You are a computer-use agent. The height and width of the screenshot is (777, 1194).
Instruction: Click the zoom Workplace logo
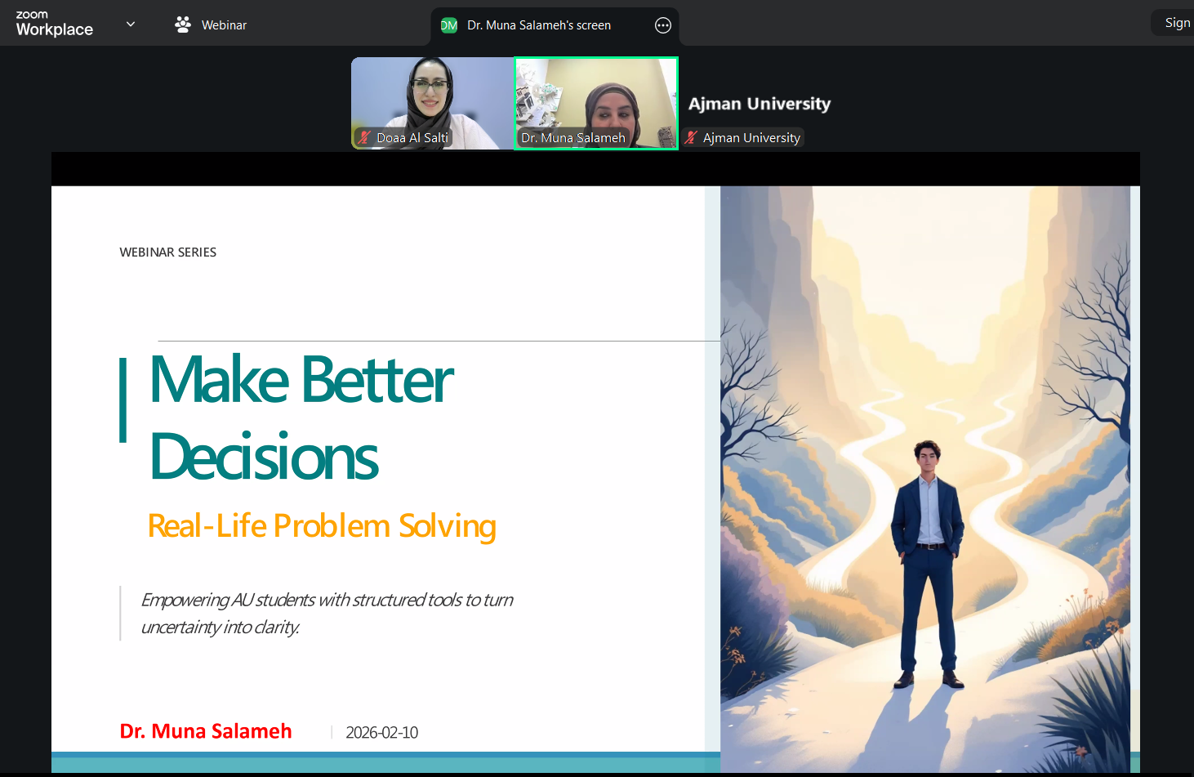point(55,25)
